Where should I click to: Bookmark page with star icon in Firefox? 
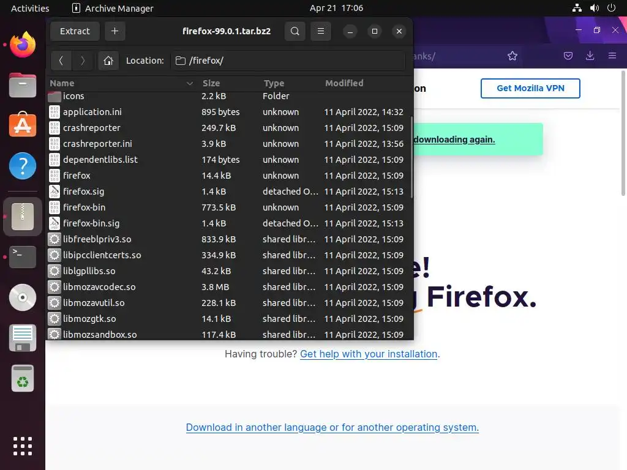(x=512, y=56)
